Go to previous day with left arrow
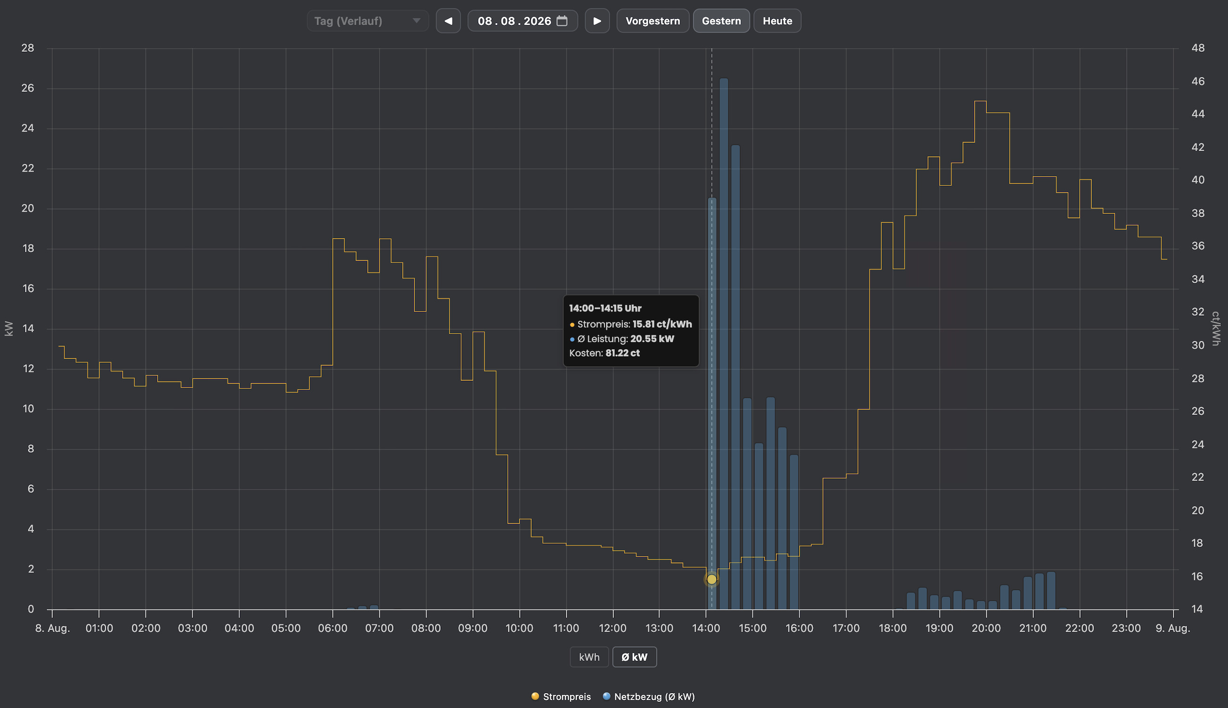The height and width of the screenshot is (708, 1228). (x=448, y=21)
